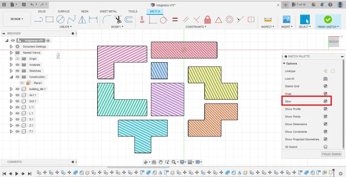Open the MODIFY dropdown menu
The height and width of the screenshot is (177, 346).
click(x=117, y=27)
